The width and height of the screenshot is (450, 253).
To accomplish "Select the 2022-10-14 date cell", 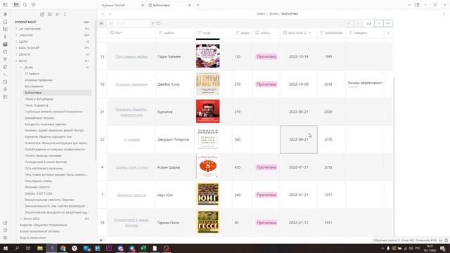I will [x=298, y=57].
